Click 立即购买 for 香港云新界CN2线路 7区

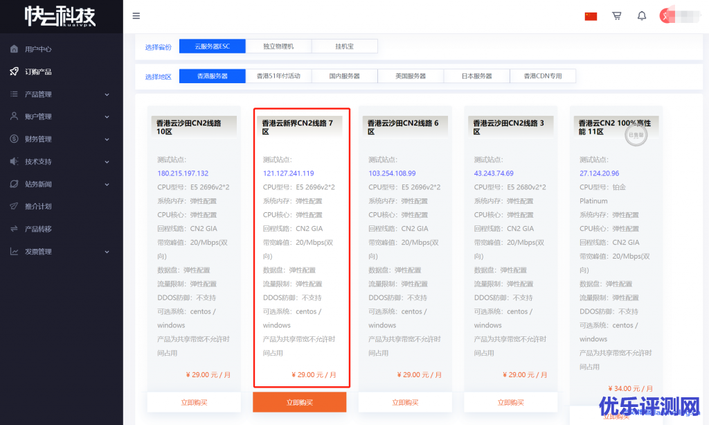(x=299, y=402)
